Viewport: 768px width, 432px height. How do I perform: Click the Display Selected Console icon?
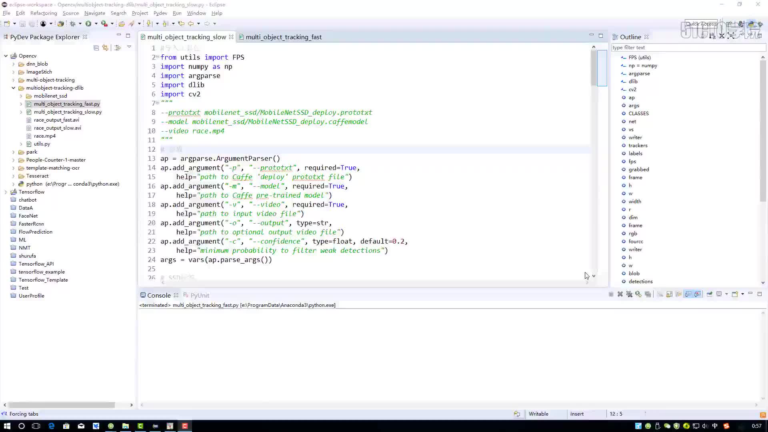pyautogui.click(x=719, y=294)
